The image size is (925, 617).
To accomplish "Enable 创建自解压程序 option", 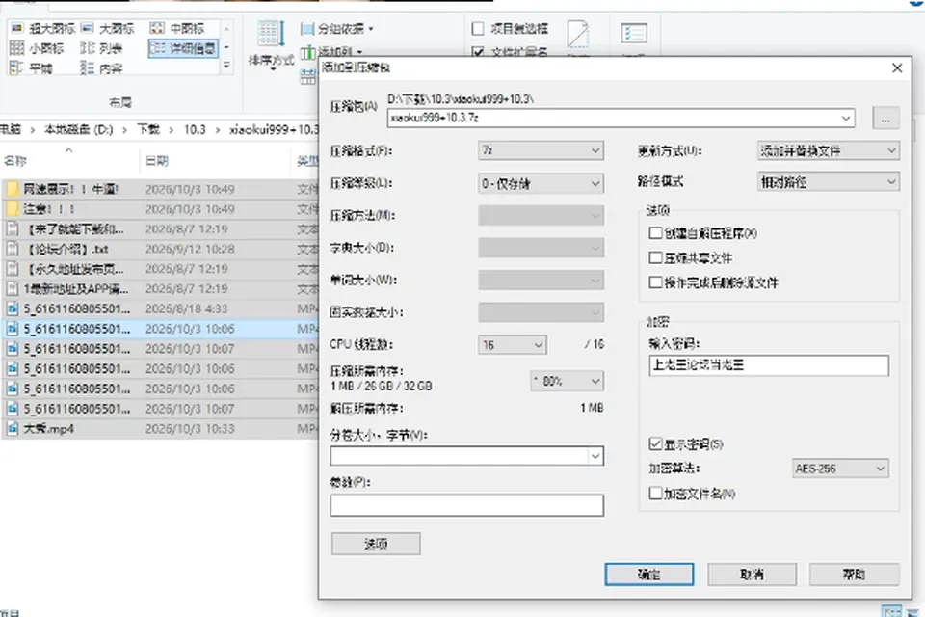I will (x=655, y=233).
